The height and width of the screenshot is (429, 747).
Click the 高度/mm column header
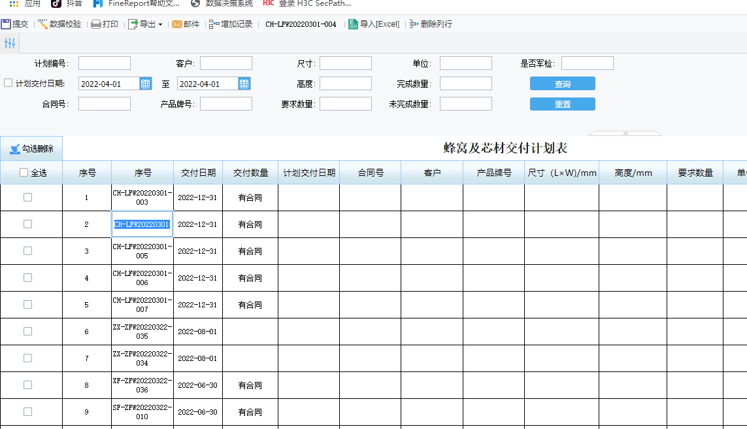[633, 173]
